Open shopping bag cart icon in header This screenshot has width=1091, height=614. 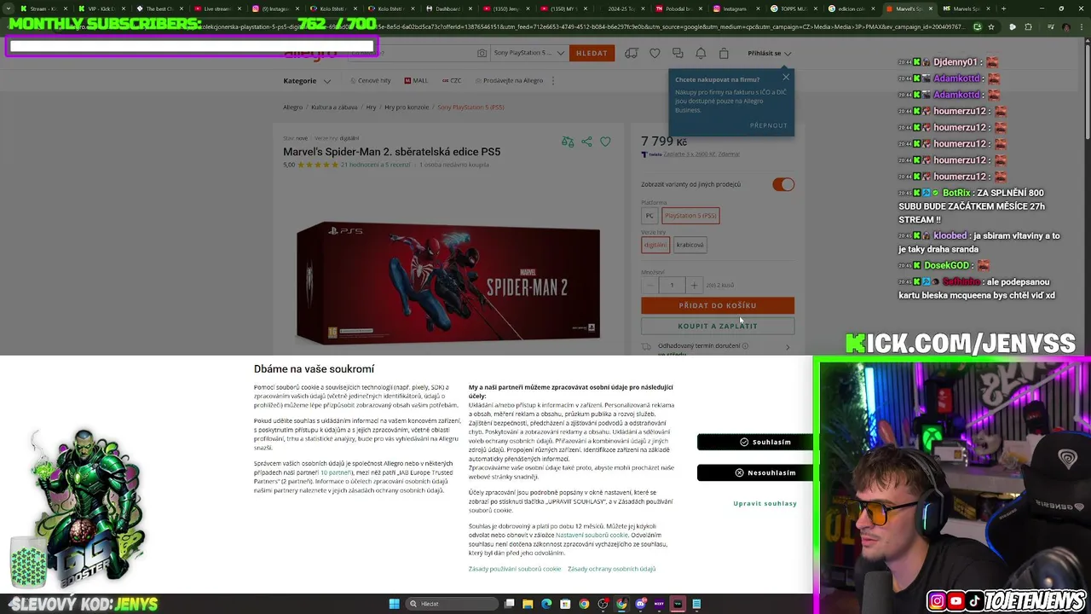click(x=724, y=53)
